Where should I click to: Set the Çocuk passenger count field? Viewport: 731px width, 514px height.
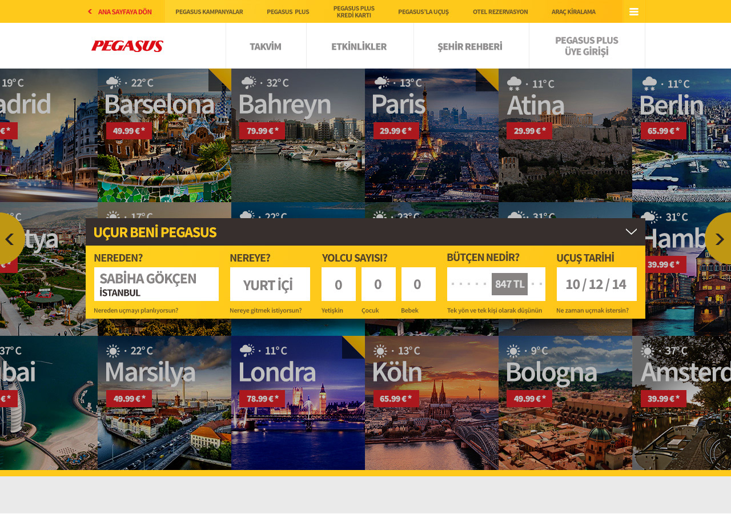point(379,284)
